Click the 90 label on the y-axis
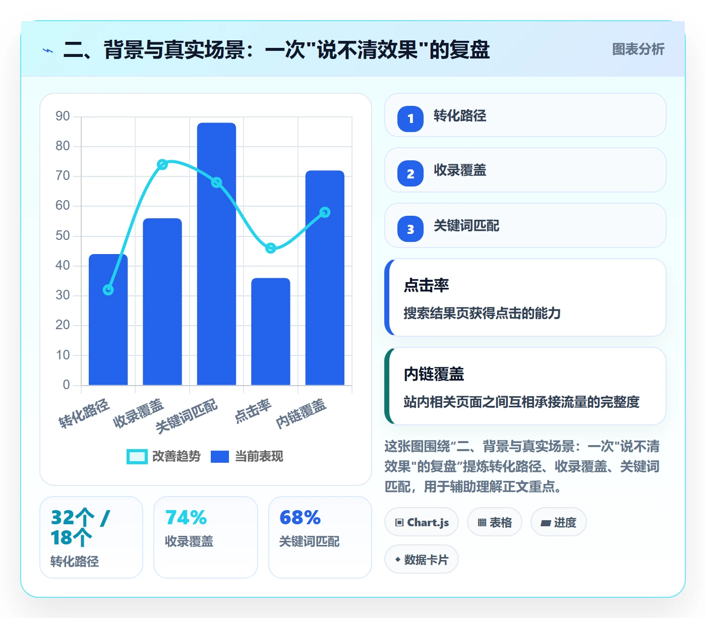 [x=63, y=116]
